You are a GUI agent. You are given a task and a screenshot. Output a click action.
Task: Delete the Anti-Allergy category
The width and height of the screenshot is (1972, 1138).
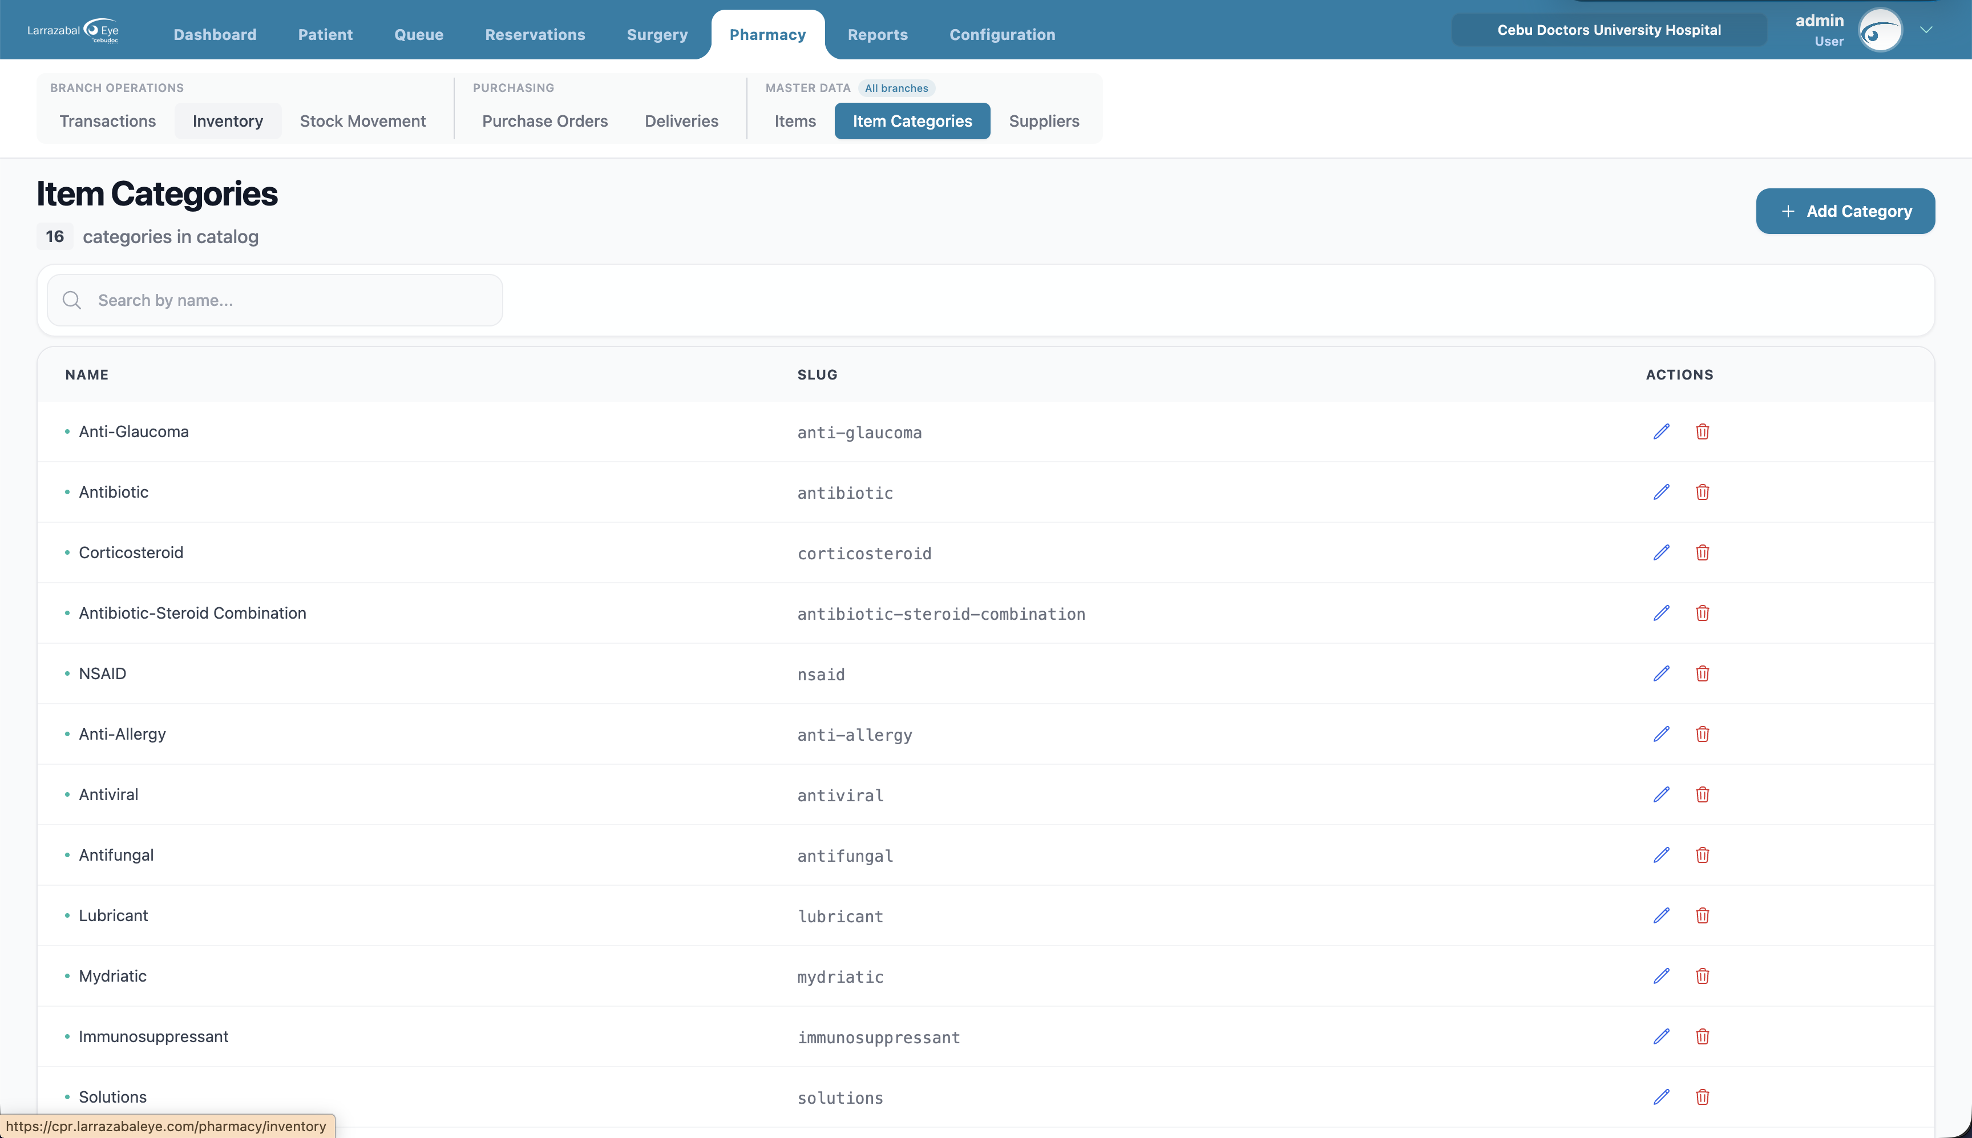click(x=1703, y=734)
